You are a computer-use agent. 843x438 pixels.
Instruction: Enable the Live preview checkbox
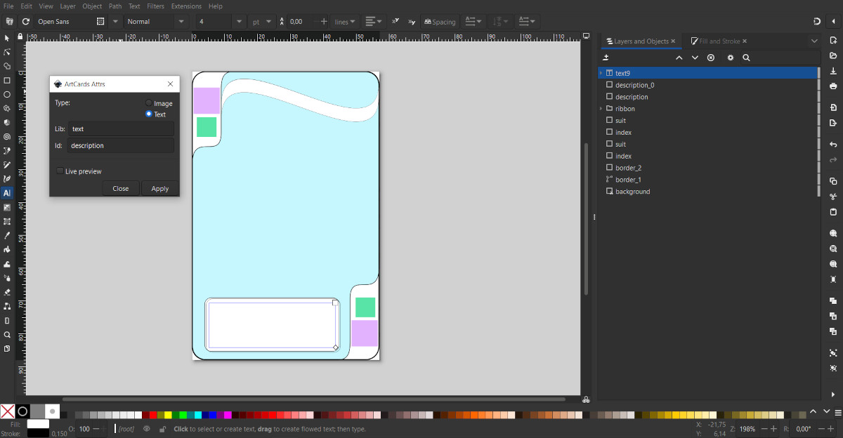point(60,171)
